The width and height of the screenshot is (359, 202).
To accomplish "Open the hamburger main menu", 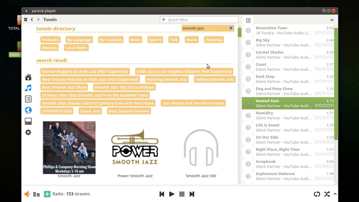I will (x=26, y=20).
